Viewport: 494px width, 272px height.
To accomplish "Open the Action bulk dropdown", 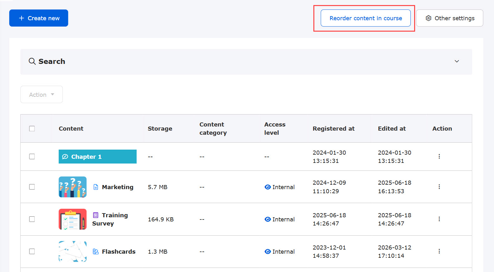I will [42, 95].
